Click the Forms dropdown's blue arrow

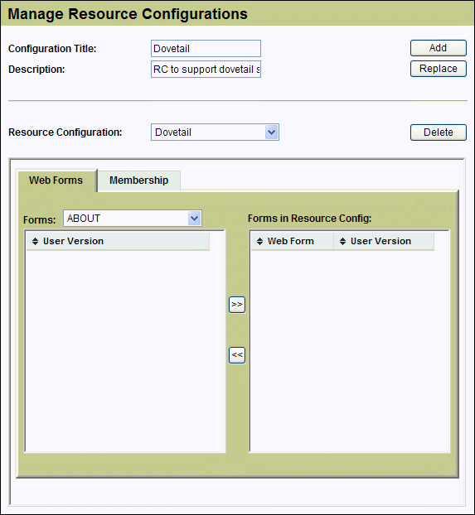(x=194, y=219)
